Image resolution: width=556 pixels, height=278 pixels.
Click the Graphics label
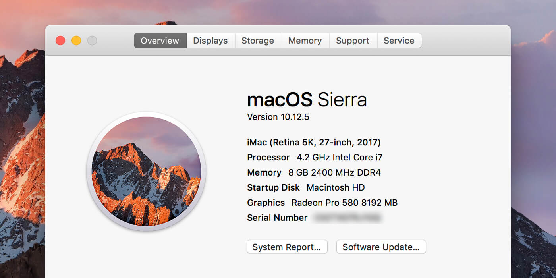(x=266, y=203)
